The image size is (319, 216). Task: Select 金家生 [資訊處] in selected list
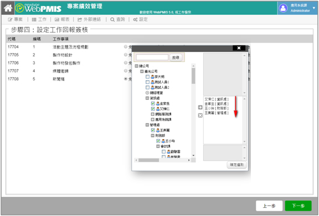217,104
